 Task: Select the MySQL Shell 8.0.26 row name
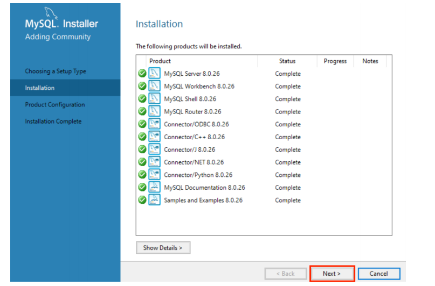click(x=190, y=99)
